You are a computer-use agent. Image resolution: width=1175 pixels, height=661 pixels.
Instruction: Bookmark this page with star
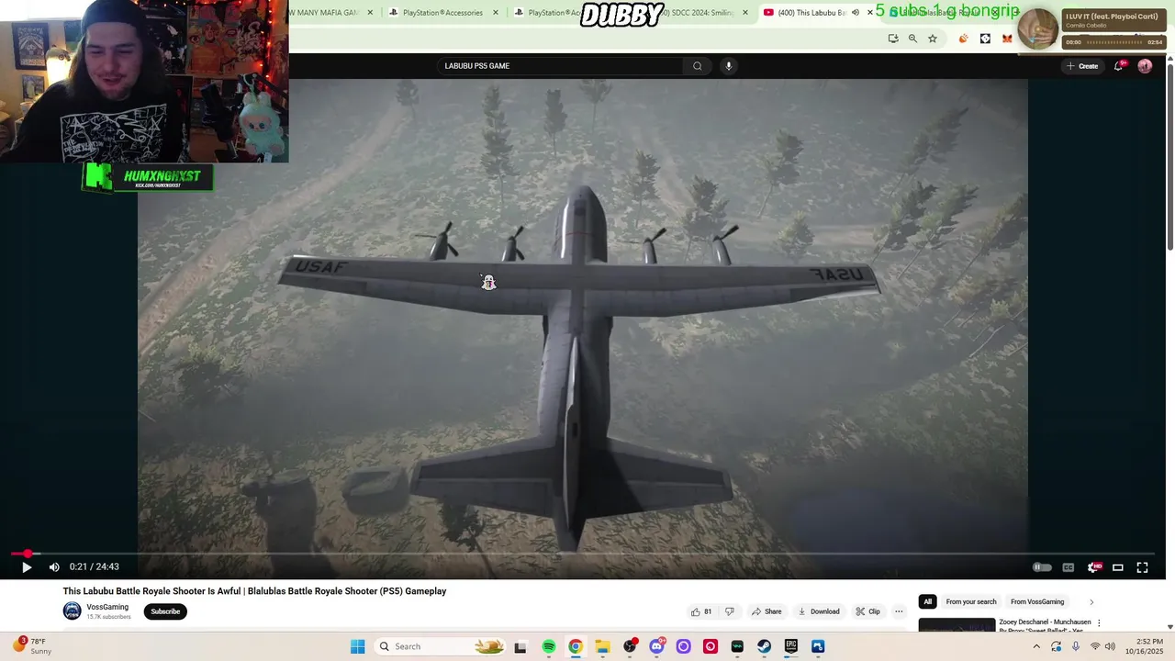pos(933,39)
